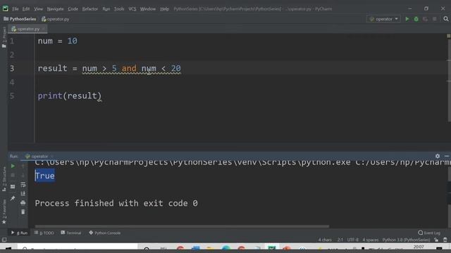Open the Terminal tool window tab

click(x=70, y=233)
